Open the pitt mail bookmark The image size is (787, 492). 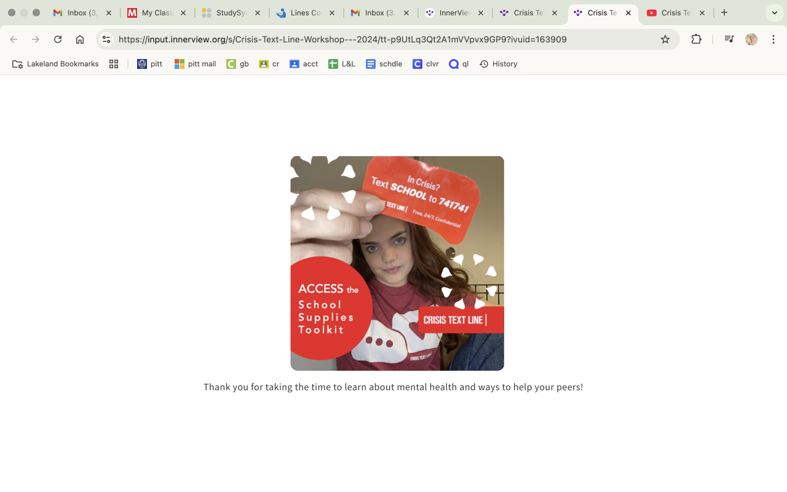point(195,64)
